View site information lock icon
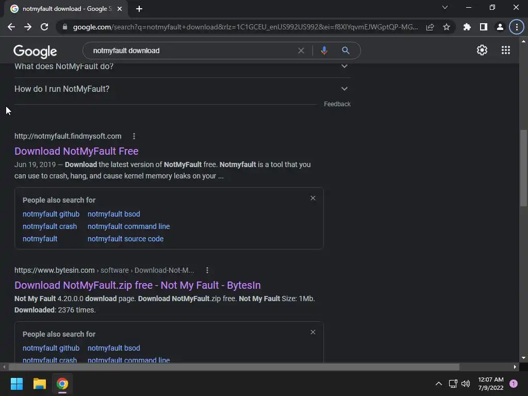The image size is (528, 396). click(65, 27)
